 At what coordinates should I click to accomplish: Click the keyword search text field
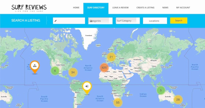(x=69, y=21)
